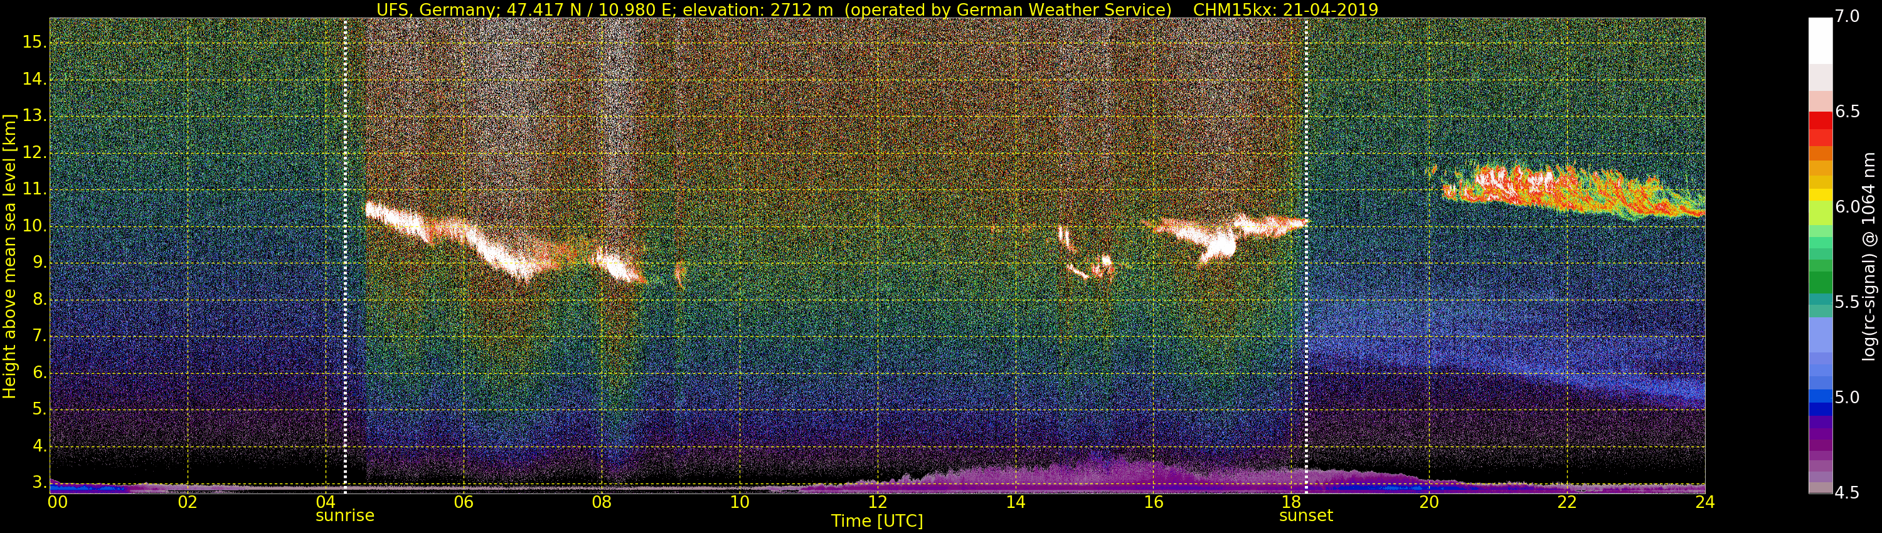Click the '7.' height tick label
This screenshot has width=1882, height=533.
pos(39,337)
